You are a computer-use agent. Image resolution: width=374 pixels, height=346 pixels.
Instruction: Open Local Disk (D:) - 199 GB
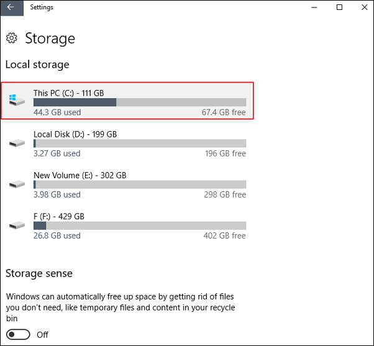pyautogui.click(x=127, y=143)
